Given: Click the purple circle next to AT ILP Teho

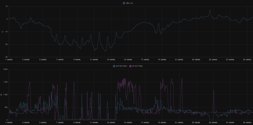Looking at the screenshot, I should (130, 66).
